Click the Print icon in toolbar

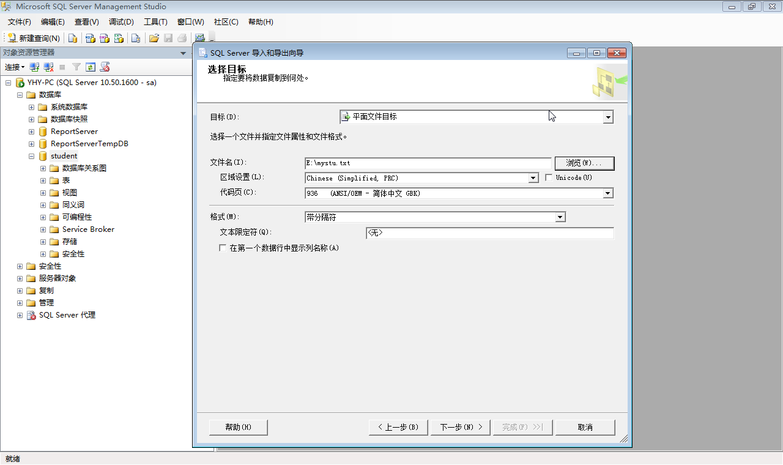click(x=182, y=38)
